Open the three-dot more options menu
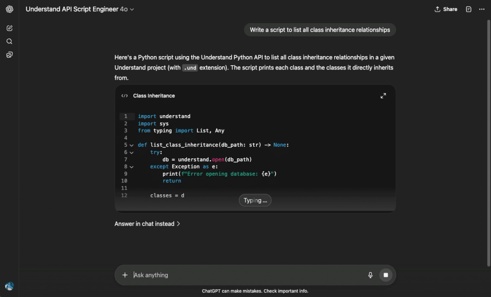 (481, 10)
